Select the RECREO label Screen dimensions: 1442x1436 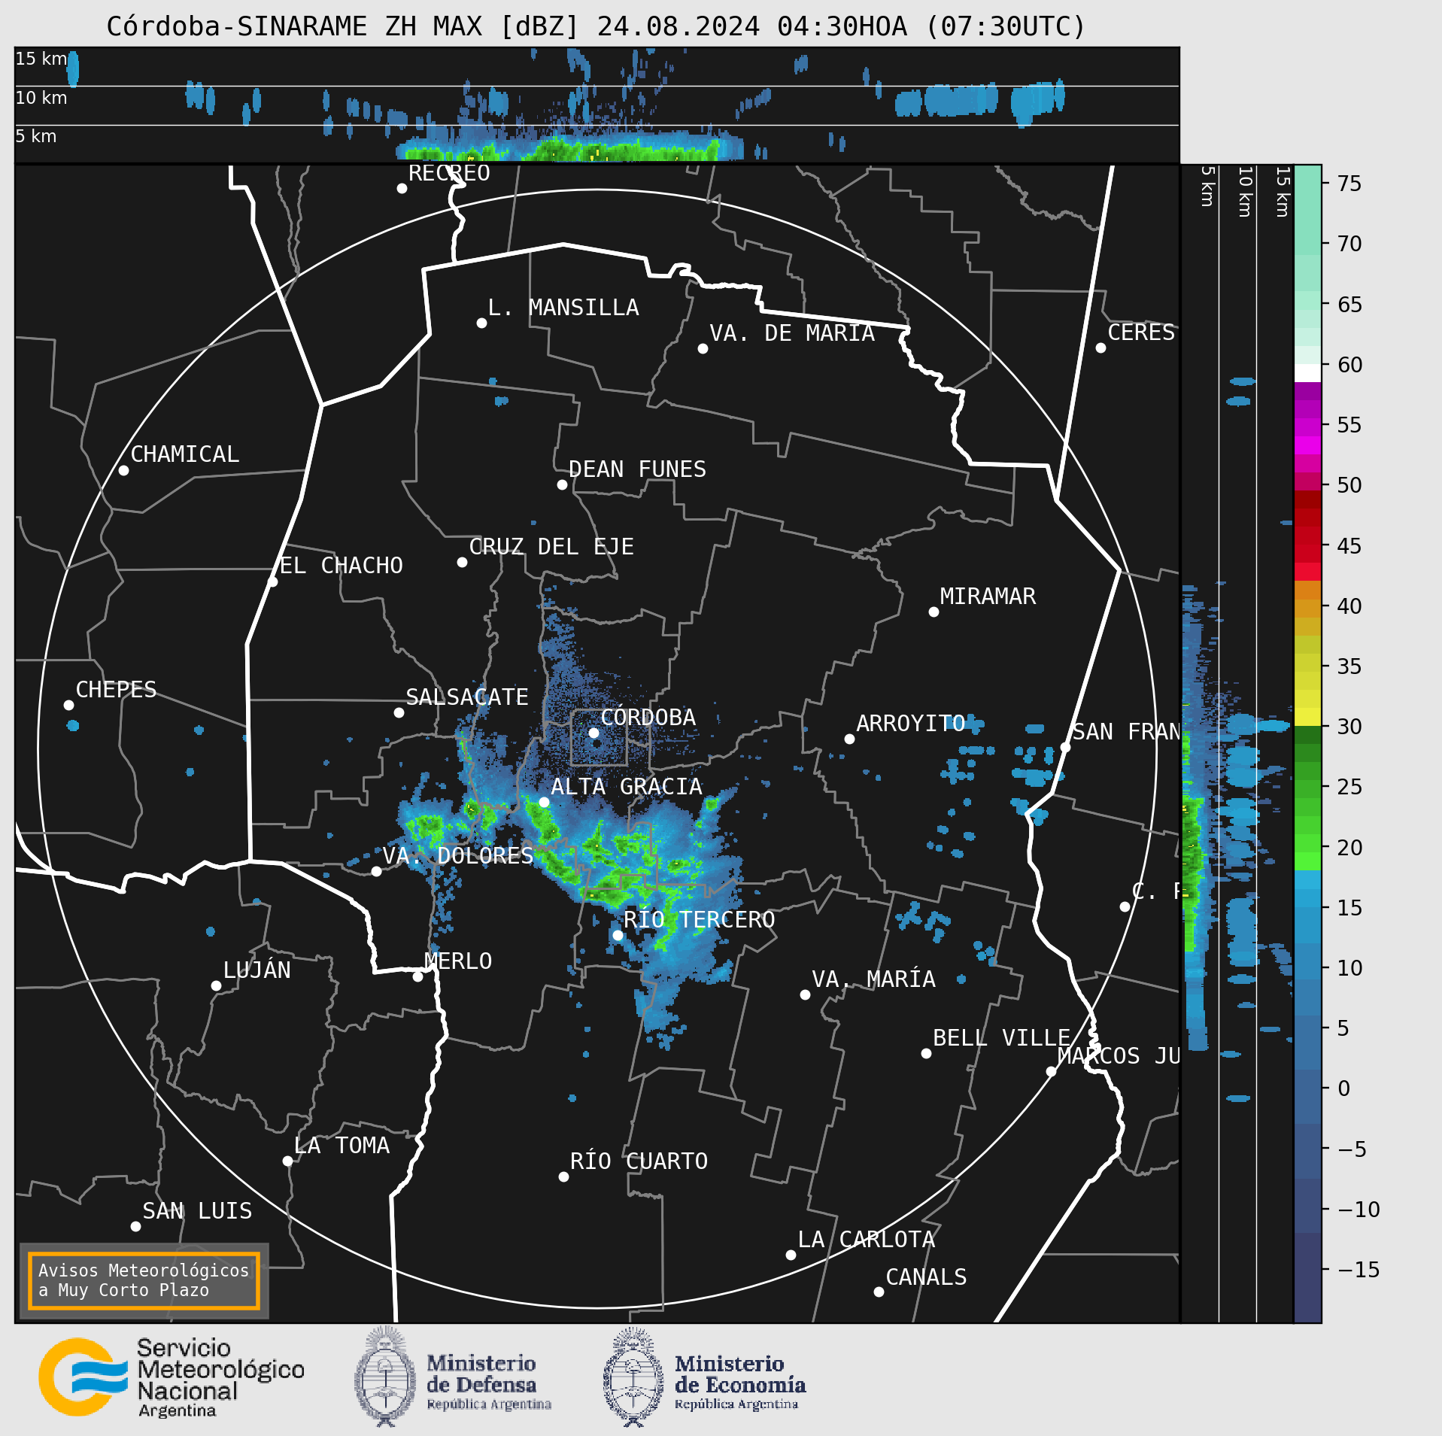click(x=449, y=173)
